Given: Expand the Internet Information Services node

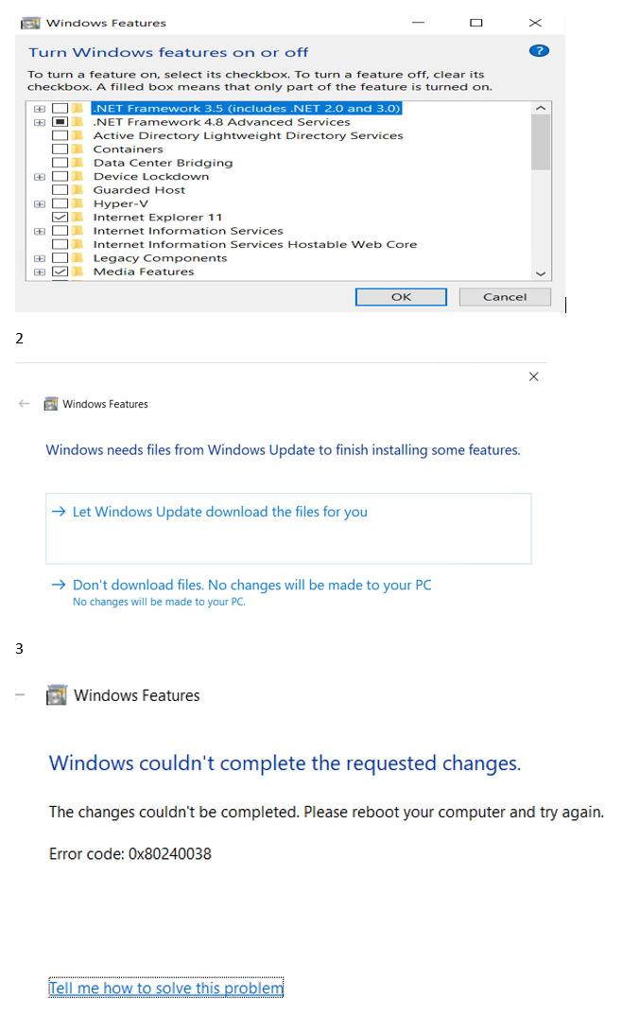Looking at the screenshot, I should coord(40,232).
